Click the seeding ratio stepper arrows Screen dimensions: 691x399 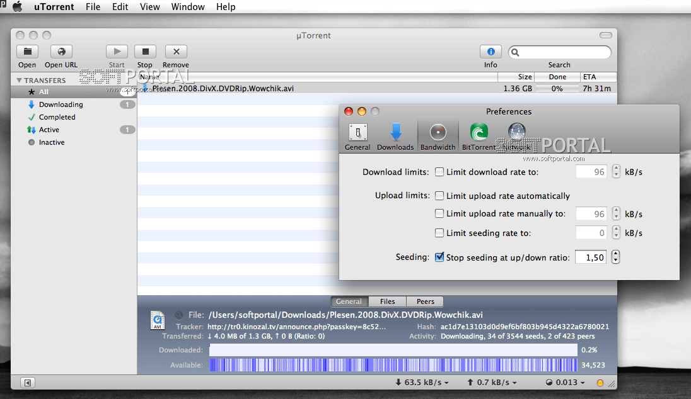[x=616, y=257]
